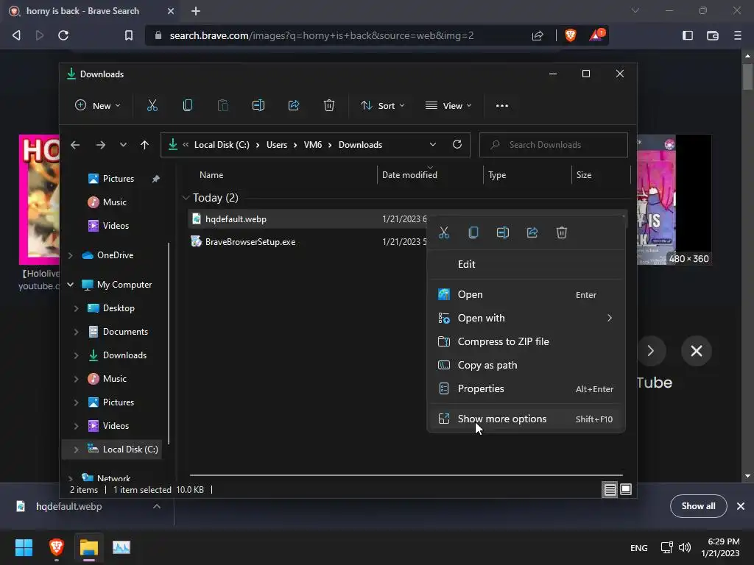Open the New dropdown menu
The image size is (754, 565).
click(x=98, y=106)
